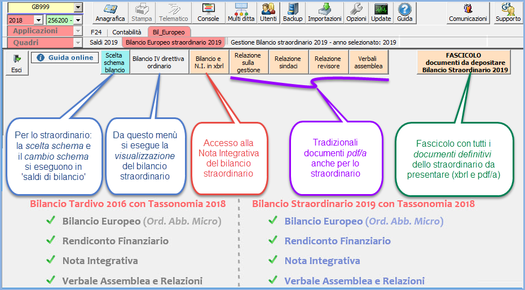The height and width of the screenshot is (290, 525).
Task: Expand the 256200 code dropdown
Action: pos(78,20)
